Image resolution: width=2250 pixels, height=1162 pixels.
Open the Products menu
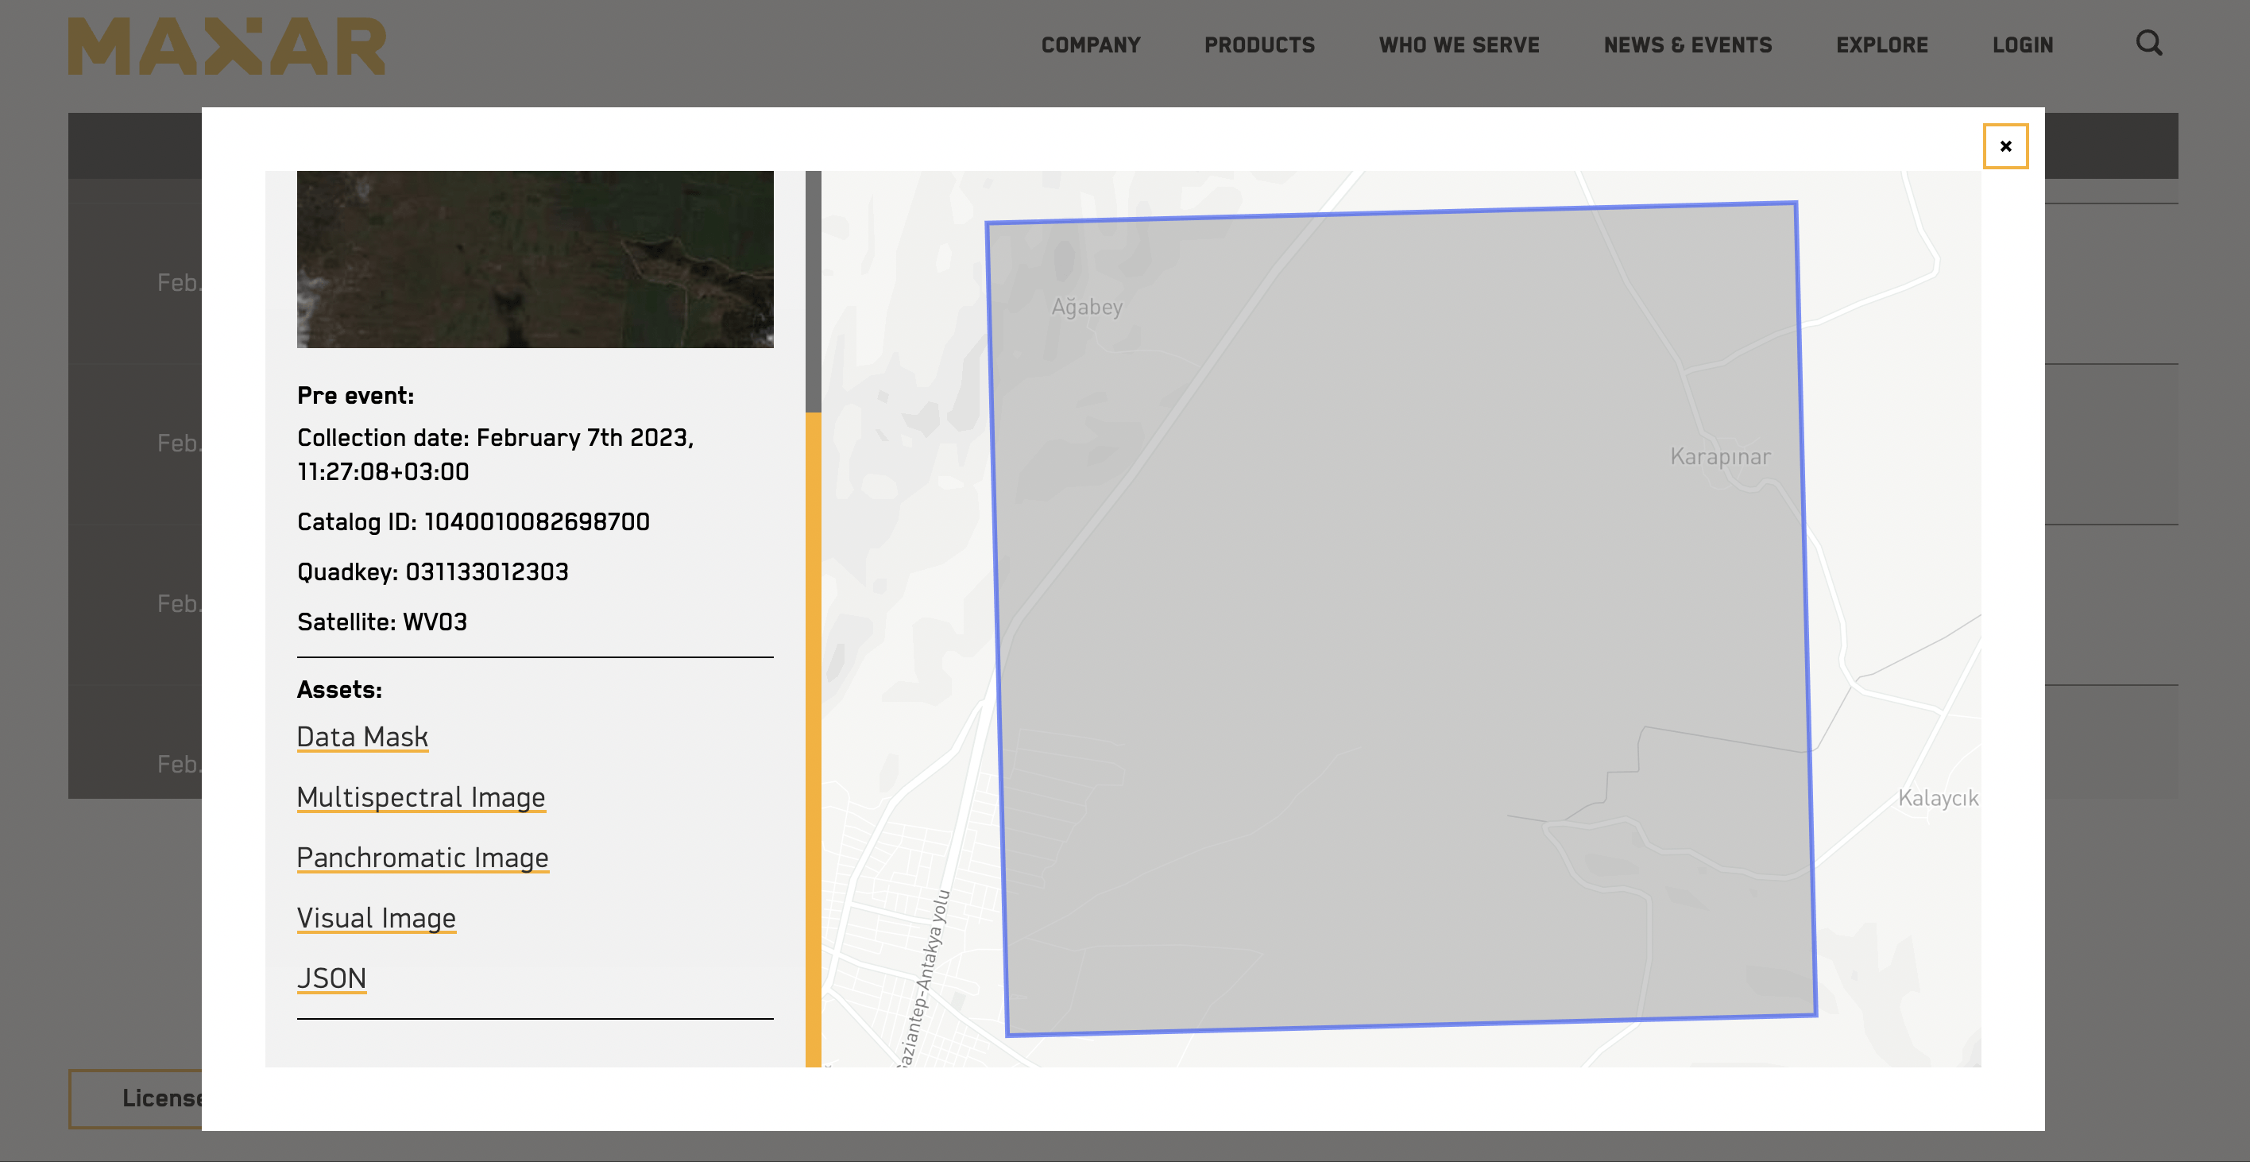point(1258,45)
